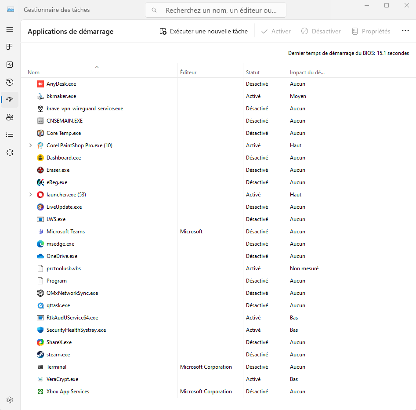Click the steam.exe app icon
The image size is (416, 410).
coord(40,355)
